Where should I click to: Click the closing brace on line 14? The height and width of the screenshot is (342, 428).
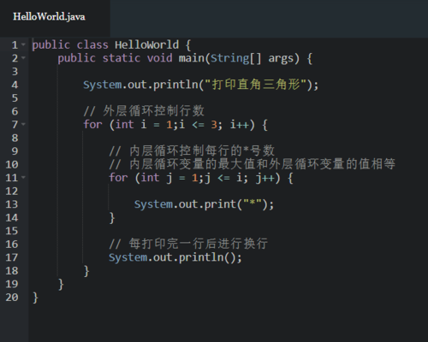pyautogui.click(x=112, y=218)
